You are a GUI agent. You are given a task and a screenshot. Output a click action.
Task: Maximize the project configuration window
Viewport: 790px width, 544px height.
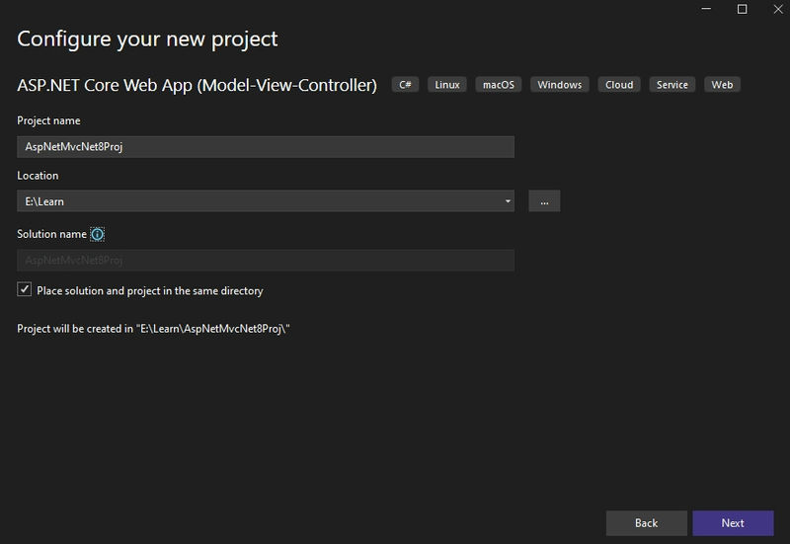tap(743, 9)
